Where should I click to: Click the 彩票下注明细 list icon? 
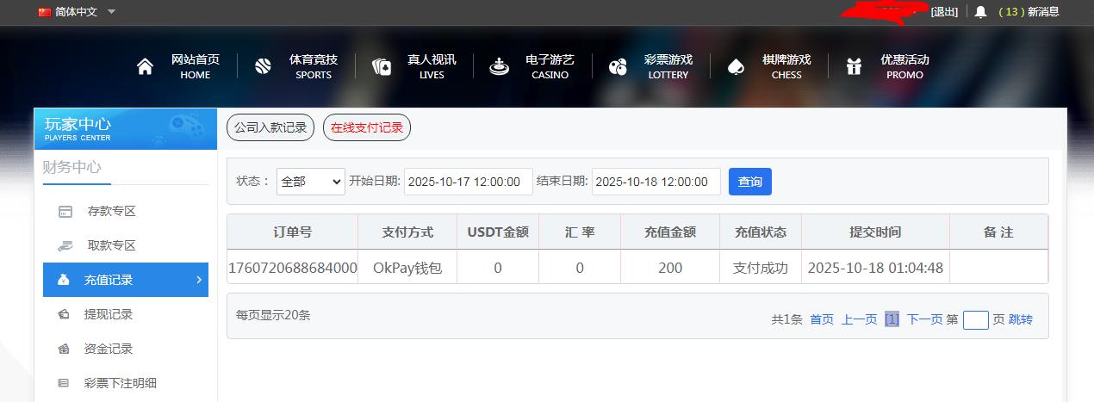tap(64, 383)
